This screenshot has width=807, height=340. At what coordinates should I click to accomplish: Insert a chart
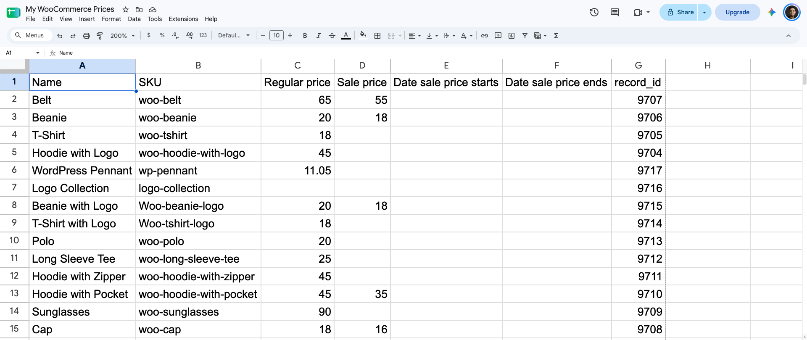(512, 36)
